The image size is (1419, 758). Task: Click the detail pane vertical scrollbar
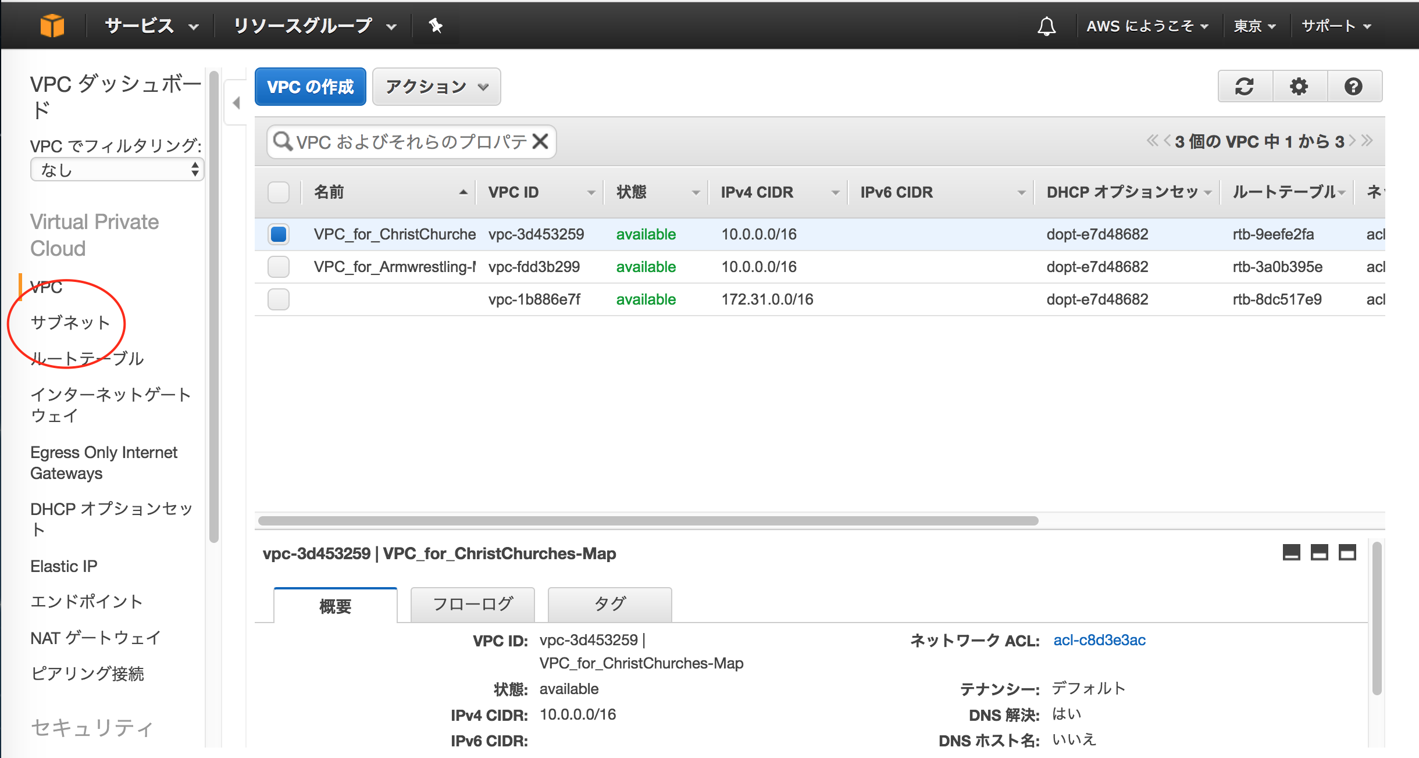1377,618
